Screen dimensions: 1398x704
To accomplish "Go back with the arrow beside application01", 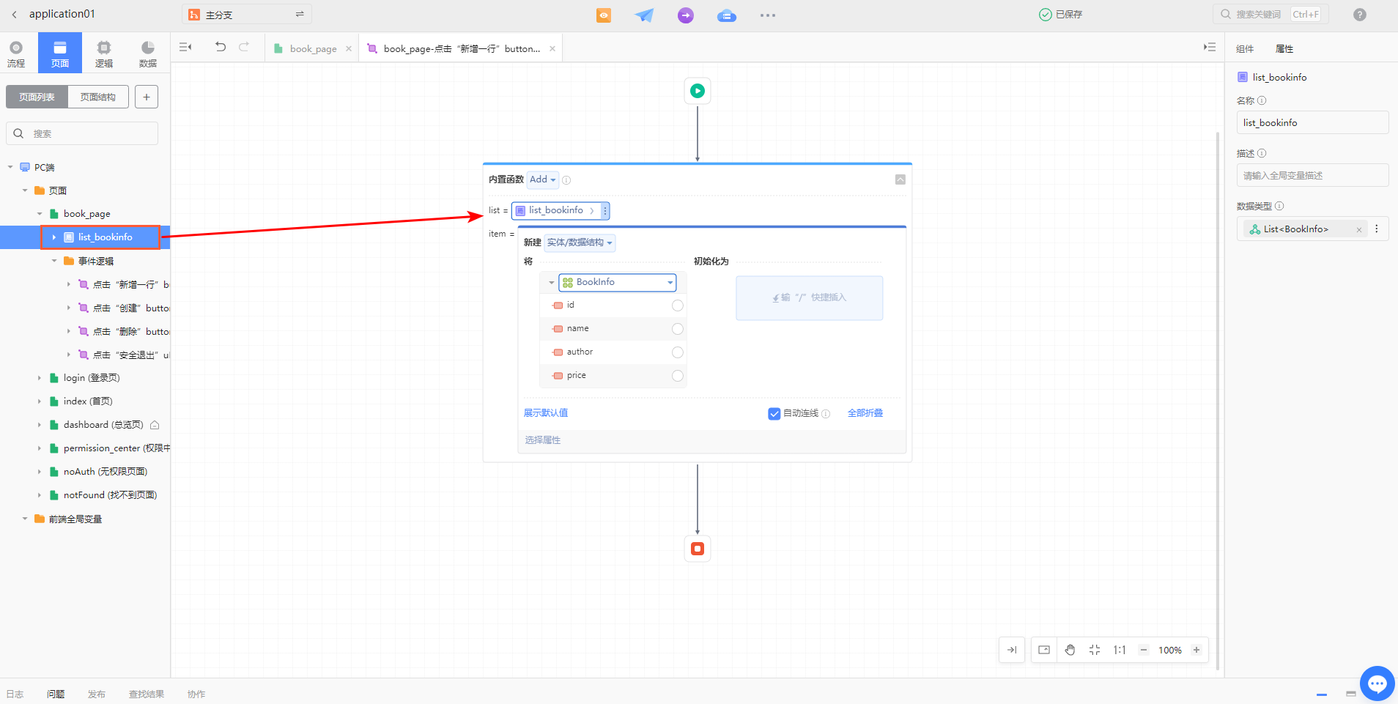I will 14,15.
